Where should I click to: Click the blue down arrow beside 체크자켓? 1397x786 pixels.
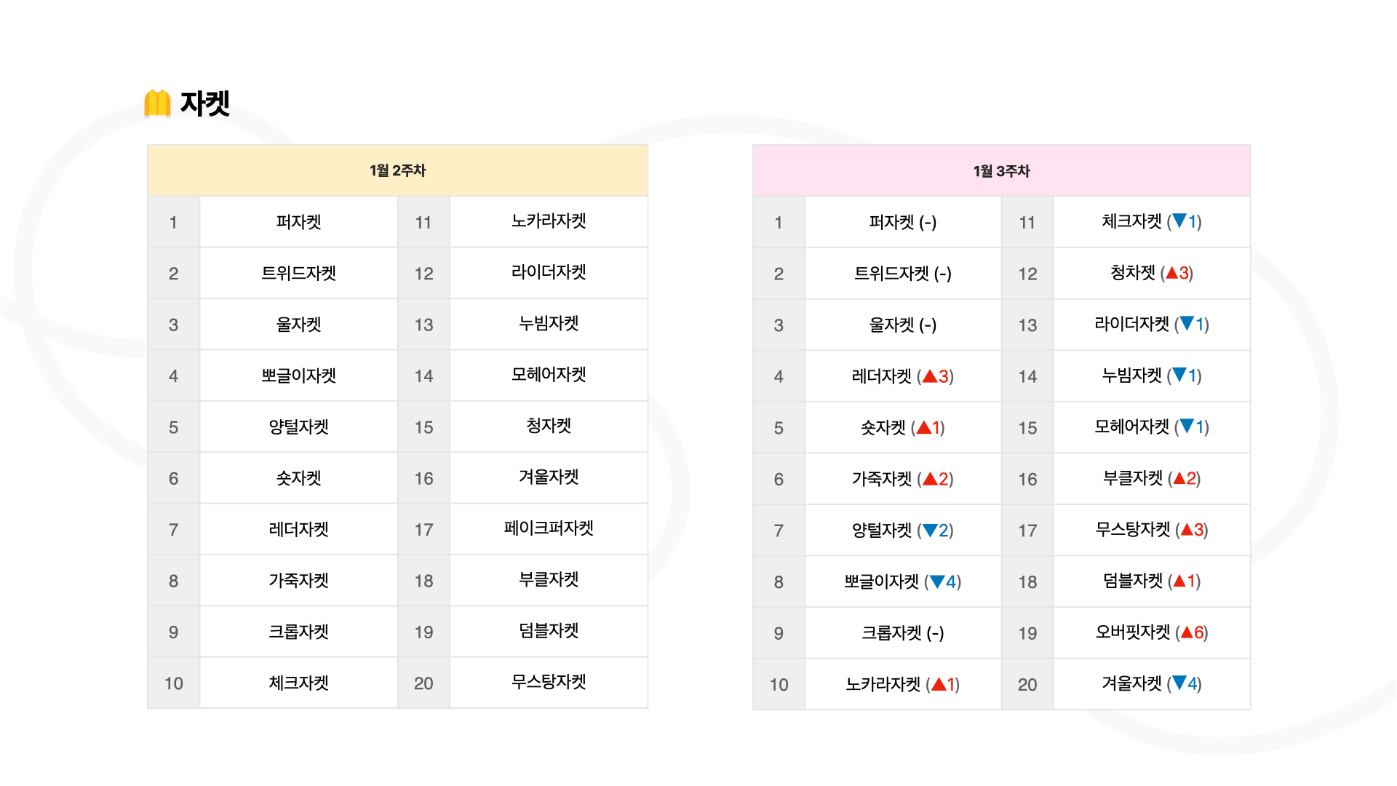coord(1179,221)
